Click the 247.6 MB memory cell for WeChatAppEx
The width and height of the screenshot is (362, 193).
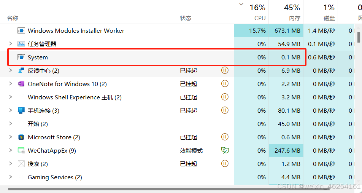[x=286, y=151]
